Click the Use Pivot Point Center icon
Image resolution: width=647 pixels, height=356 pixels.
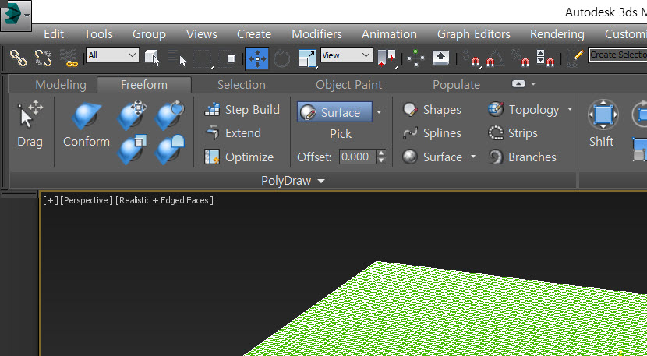387,58
